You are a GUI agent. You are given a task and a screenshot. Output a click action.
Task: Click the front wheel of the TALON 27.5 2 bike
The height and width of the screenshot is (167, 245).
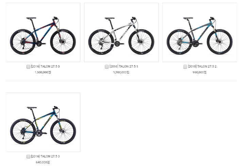[x=219, y=42]
